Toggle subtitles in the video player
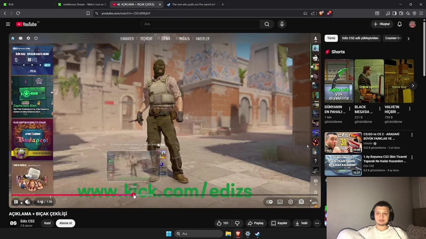The width and height of the screenshot is (426, 239). pyautogui.click(x=280, y=201)
